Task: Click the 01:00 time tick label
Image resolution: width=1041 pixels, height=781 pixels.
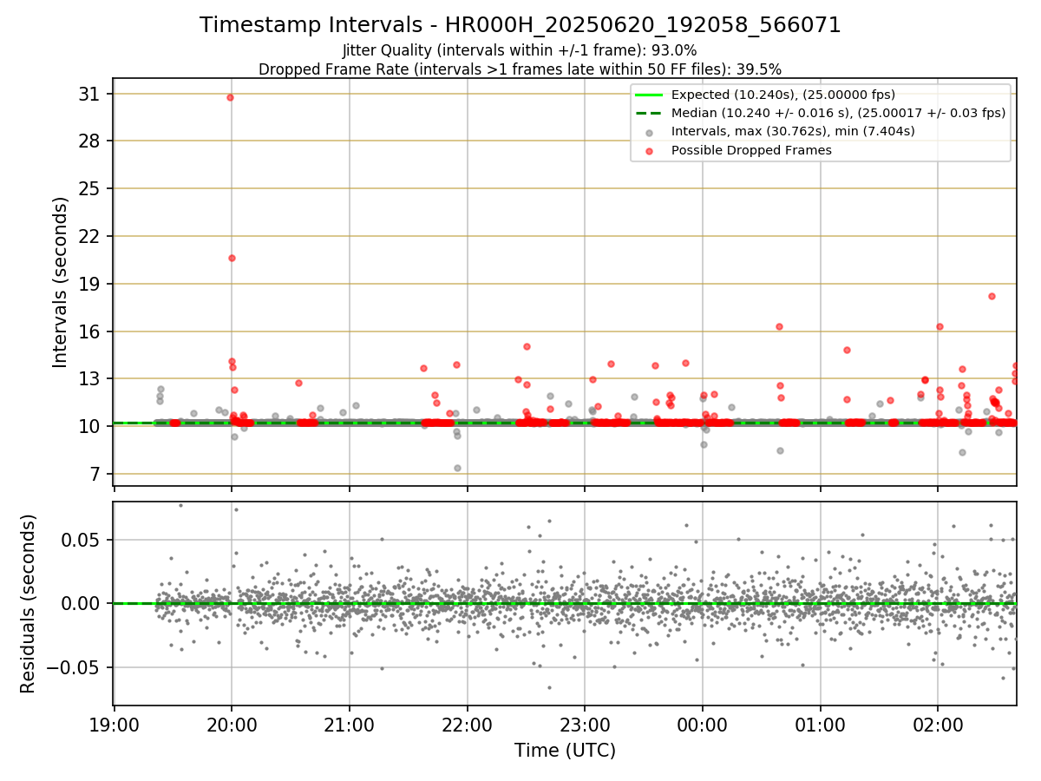Action: 821,723
